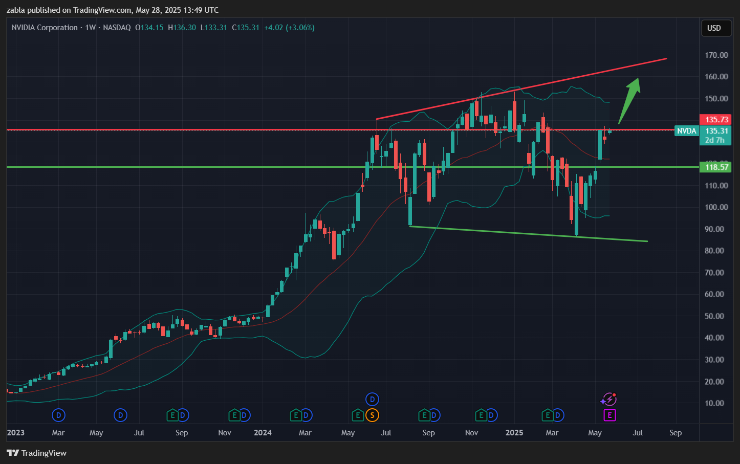Click the green 118.57 price line label
This screenshot has width=740, height=464.
(x=715, y=167)
